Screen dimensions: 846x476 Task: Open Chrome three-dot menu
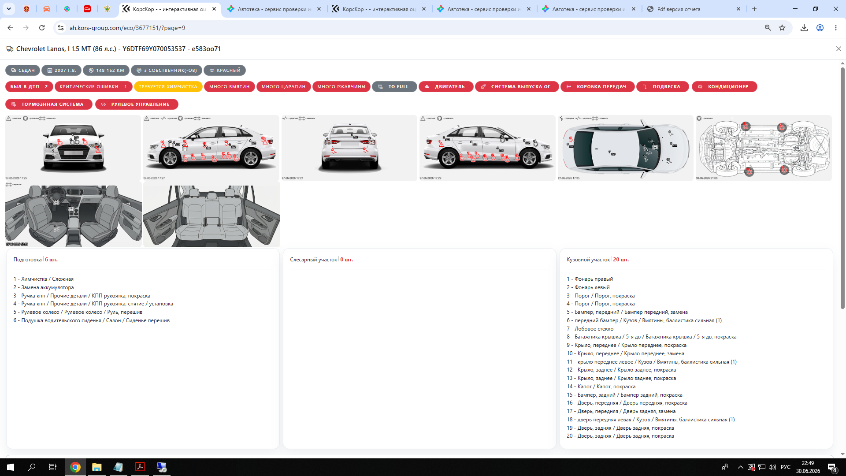click(836, 28)
